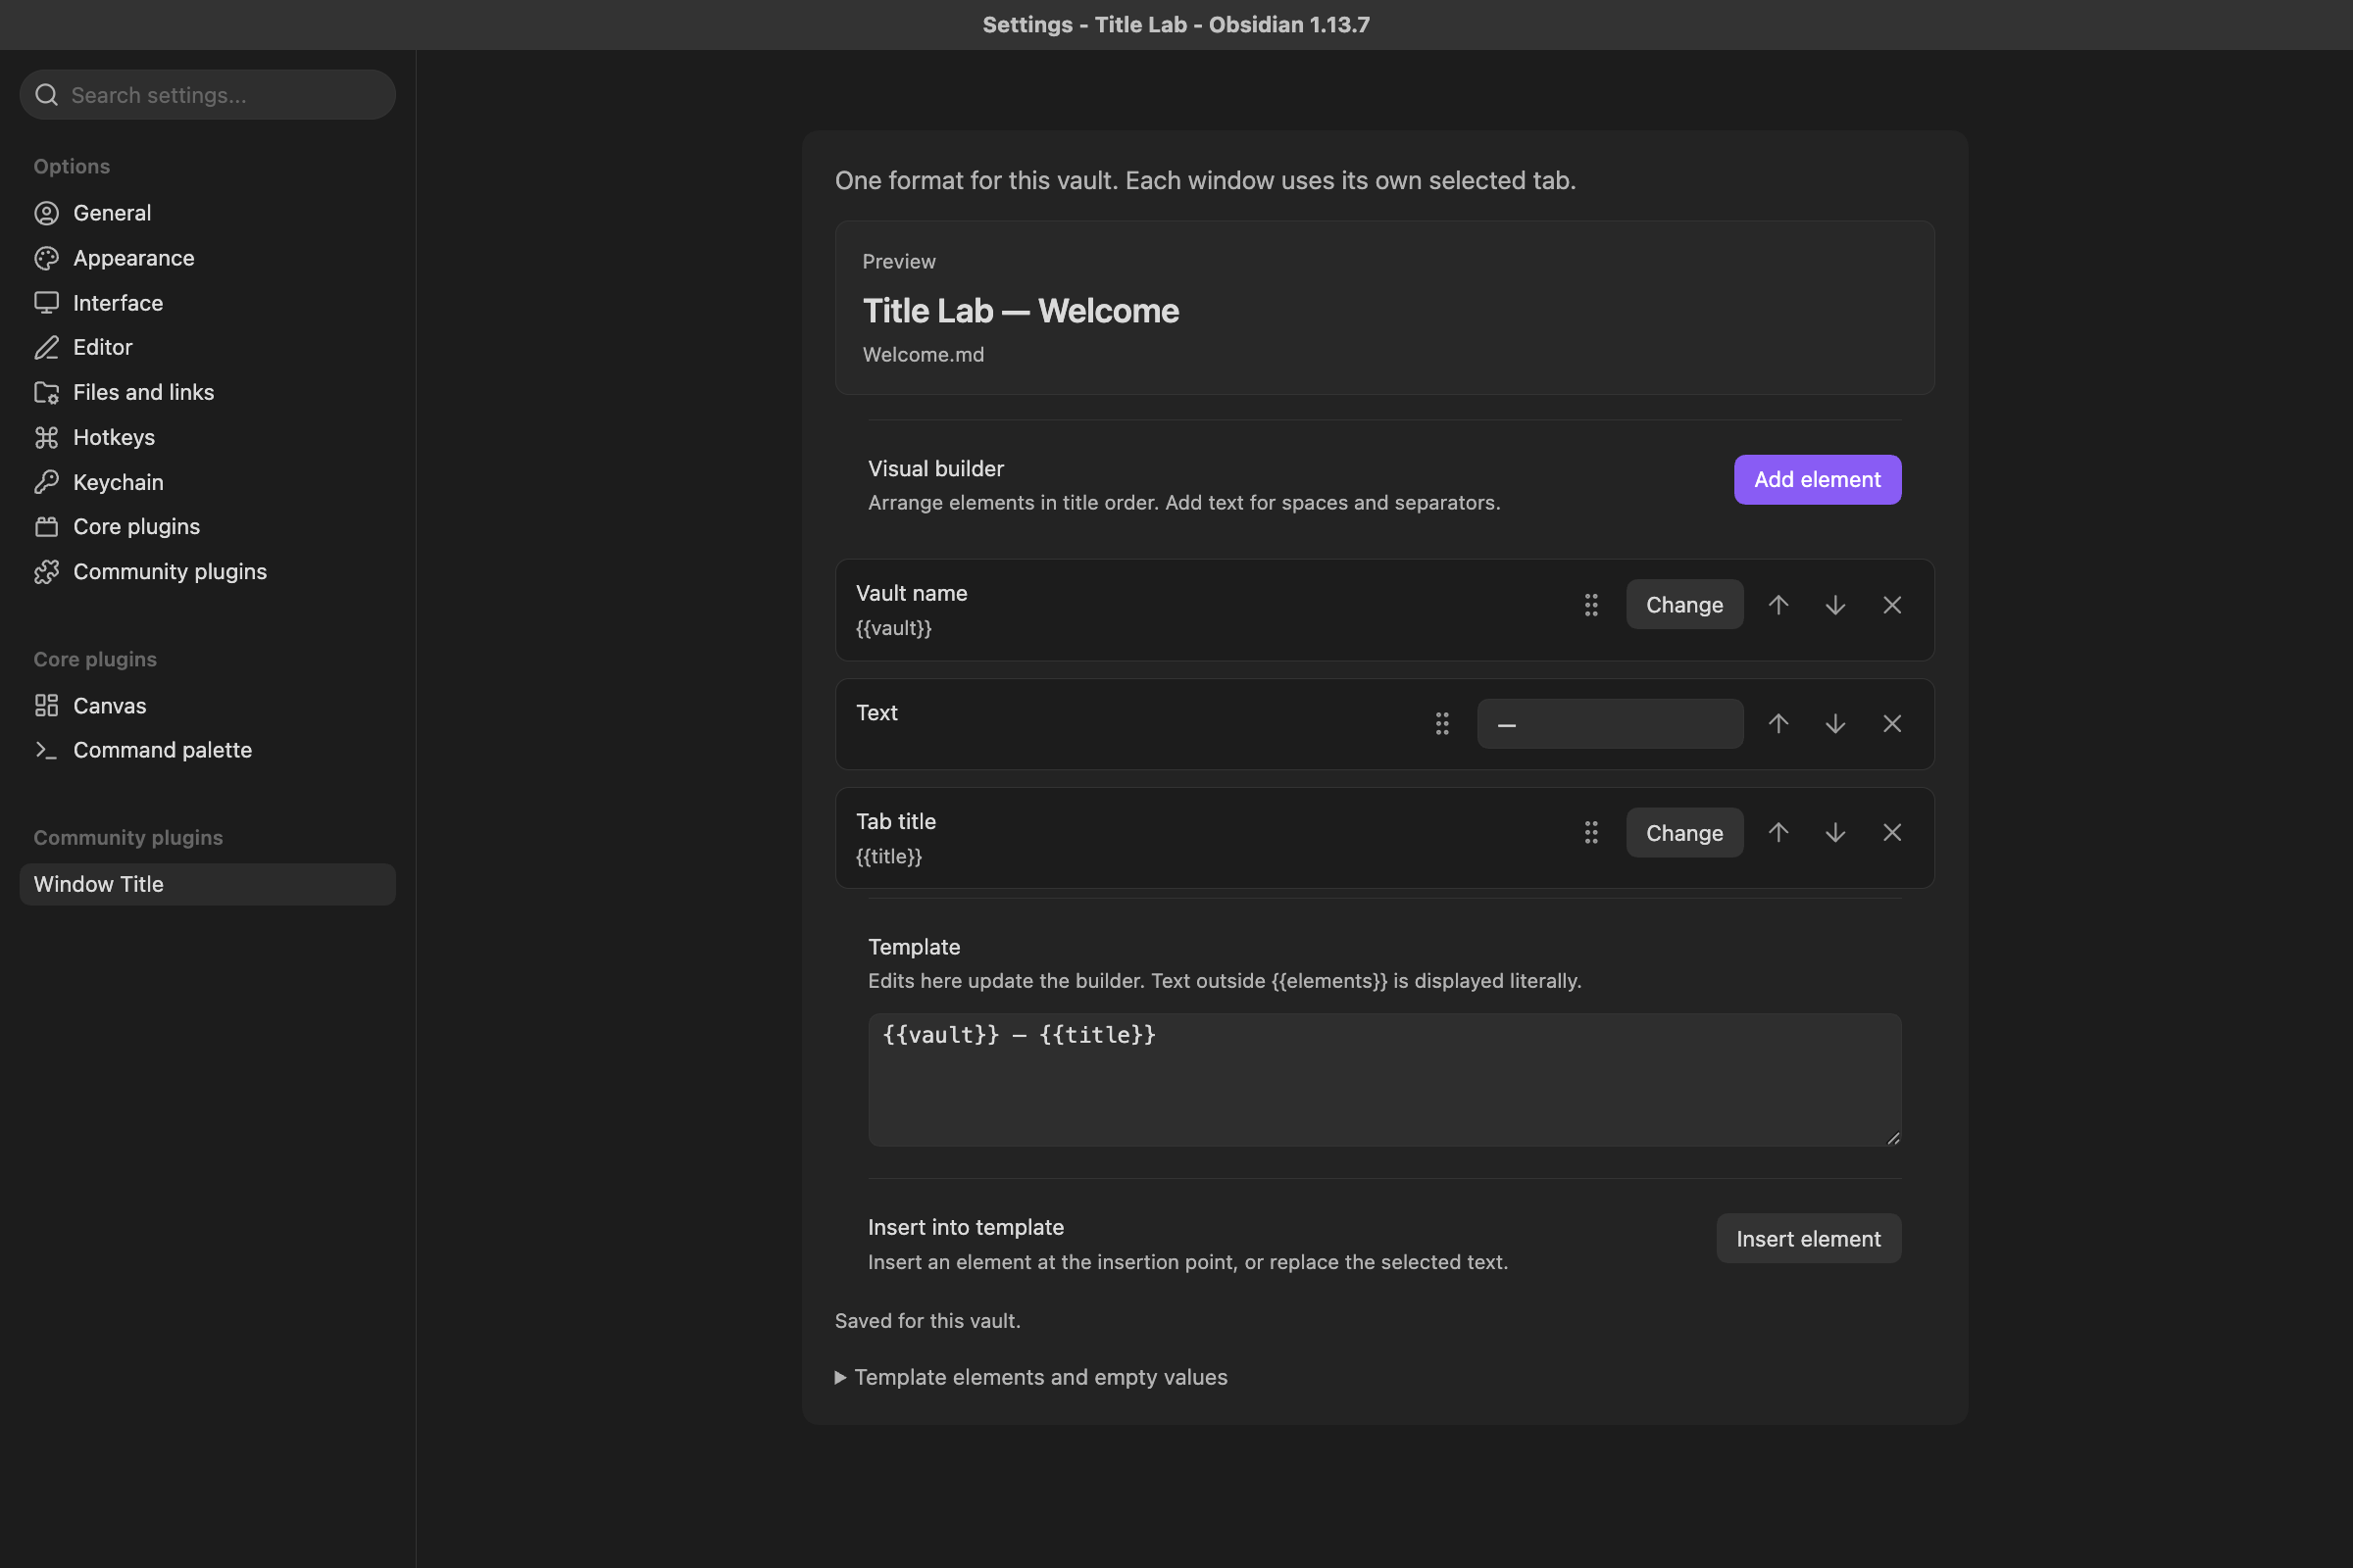2353x1568 pixels.
Task: Click the search magnifier icon
Action: (x=46, y=95)
